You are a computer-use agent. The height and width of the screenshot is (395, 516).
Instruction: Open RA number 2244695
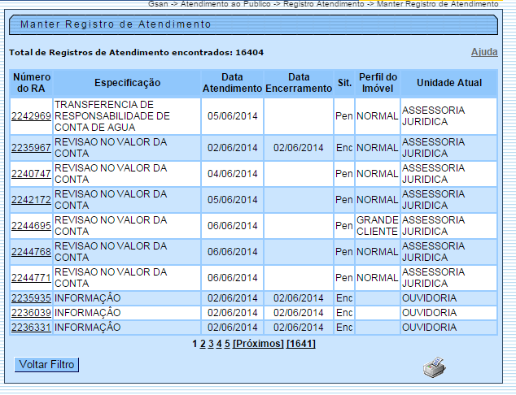tap(31, 225)
